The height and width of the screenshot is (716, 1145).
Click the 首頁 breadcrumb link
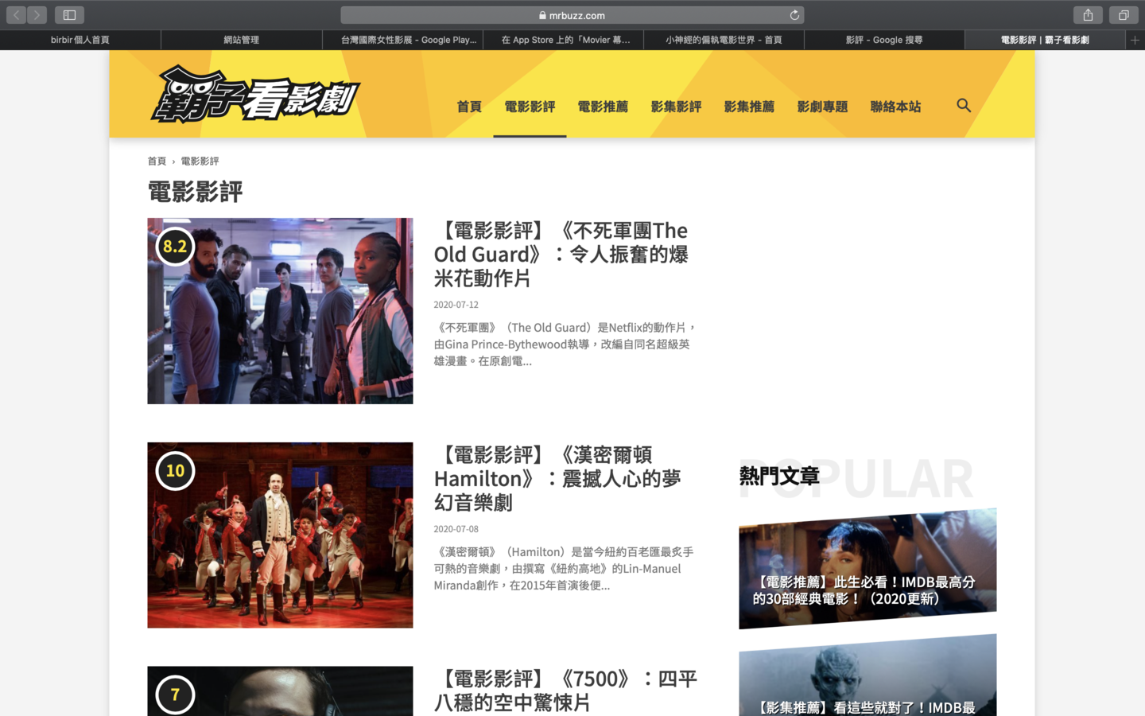tap(157, 161)
